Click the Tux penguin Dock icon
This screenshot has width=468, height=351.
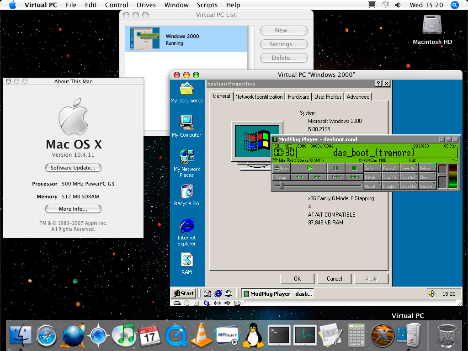pos(253,335)
